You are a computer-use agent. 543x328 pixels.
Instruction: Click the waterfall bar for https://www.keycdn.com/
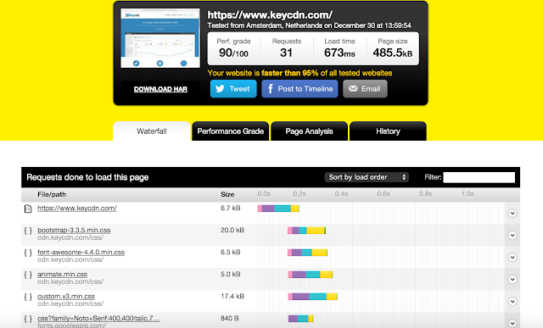[x=278, y=208]
